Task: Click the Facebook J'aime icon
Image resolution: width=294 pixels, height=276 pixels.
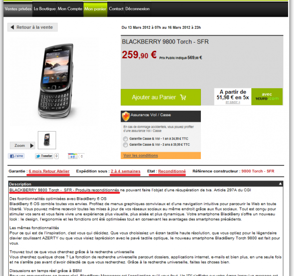Action: (x=16, y=156)
